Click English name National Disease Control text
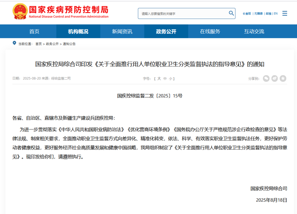The image size is (297, 214). tap(68, 17)
